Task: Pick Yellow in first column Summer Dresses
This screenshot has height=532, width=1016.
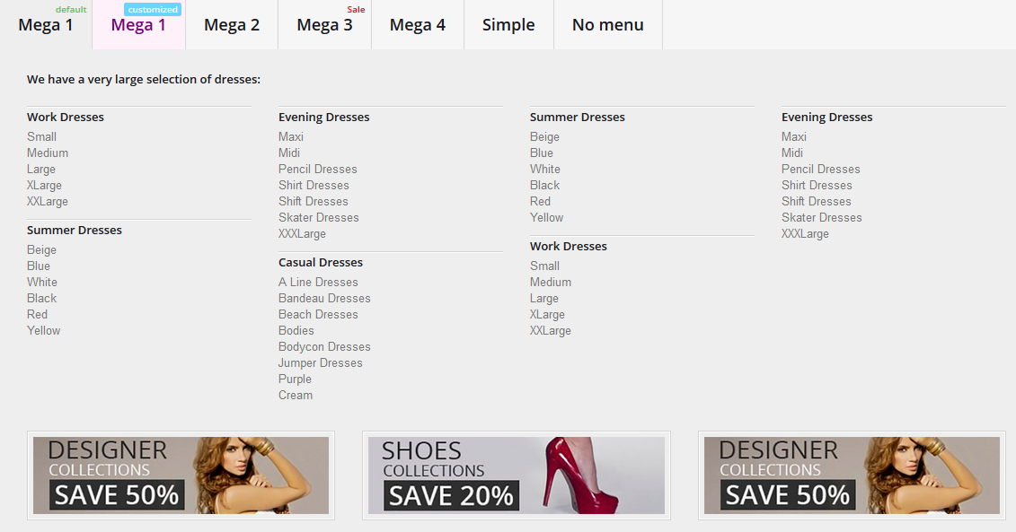Action: click(43, 331)
